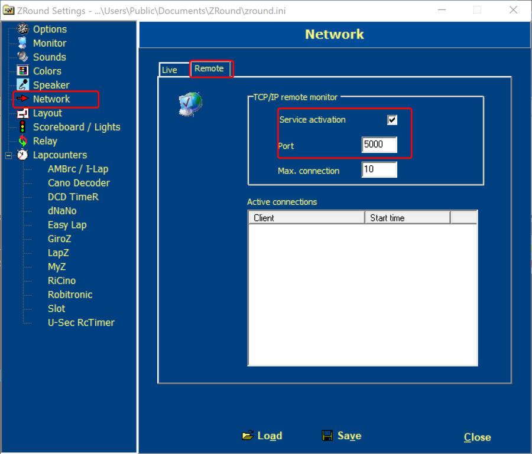
Task: Click the Client column header
Action: tap(307, 218)
